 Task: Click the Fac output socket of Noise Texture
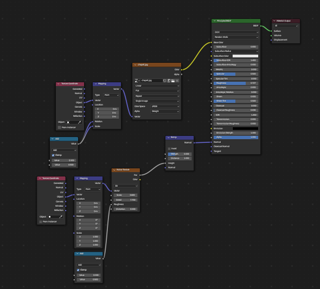pyautogui.click(x=140, y=175)
